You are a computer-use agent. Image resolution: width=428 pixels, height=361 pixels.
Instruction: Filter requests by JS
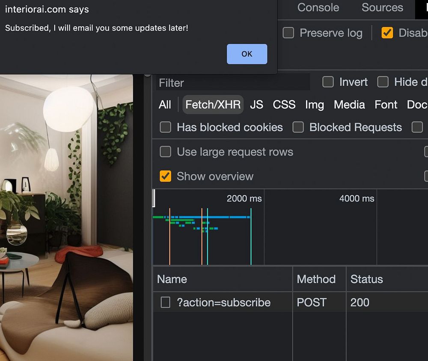pos(256,105)
